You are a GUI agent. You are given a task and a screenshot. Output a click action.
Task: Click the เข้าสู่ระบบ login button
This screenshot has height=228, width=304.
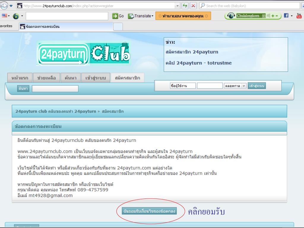(257, 86)
